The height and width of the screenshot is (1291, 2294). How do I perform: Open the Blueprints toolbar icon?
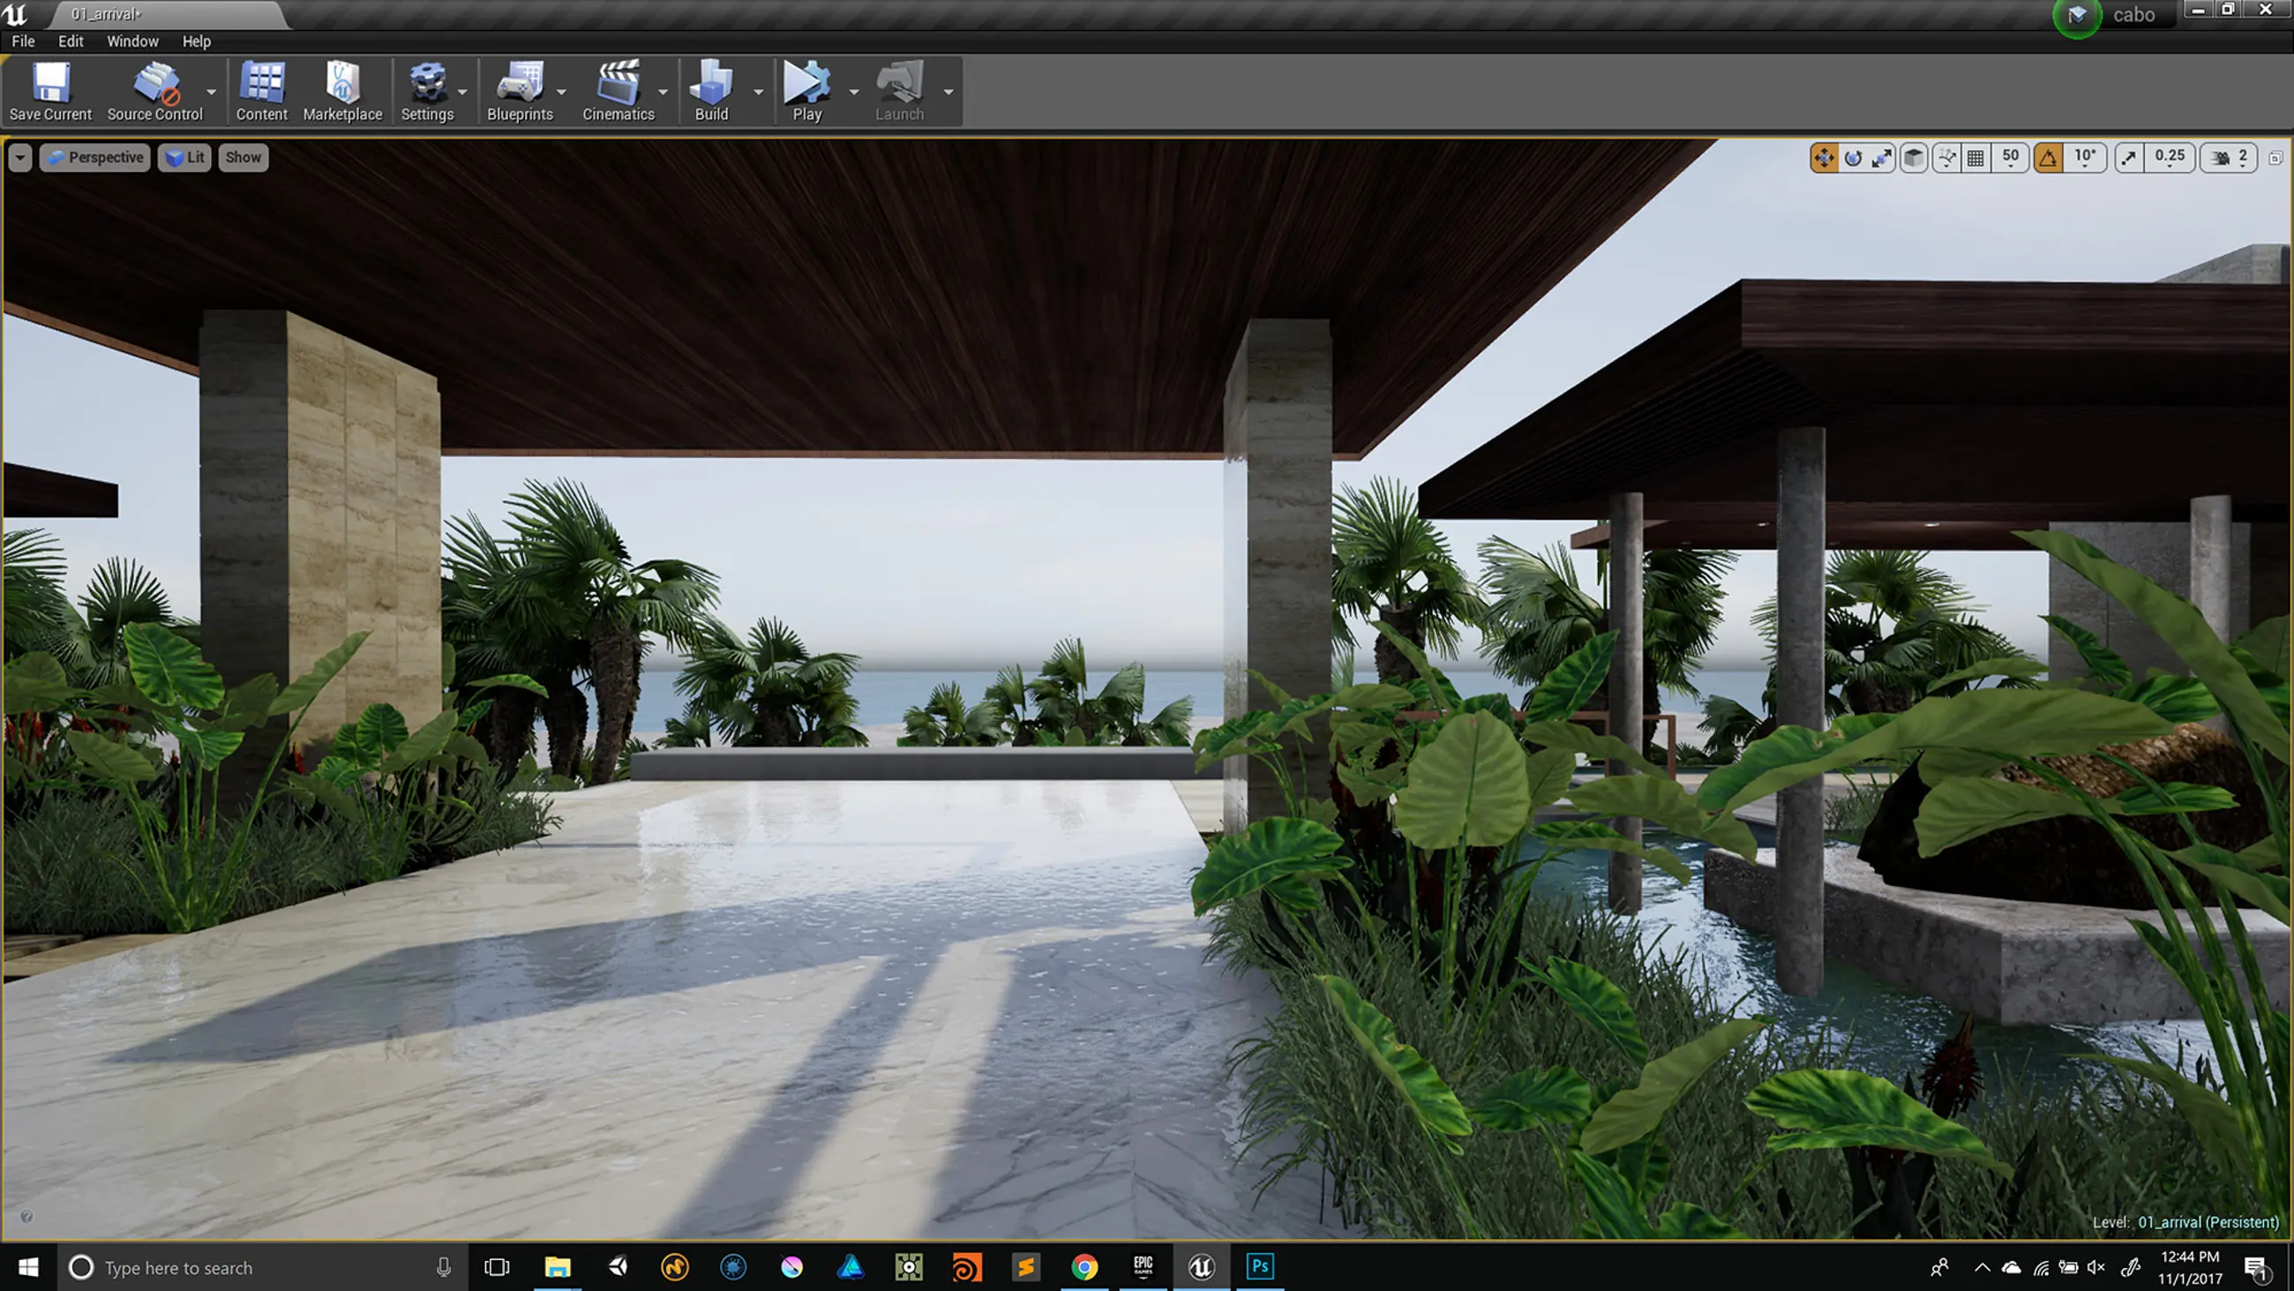coord(520,91)
